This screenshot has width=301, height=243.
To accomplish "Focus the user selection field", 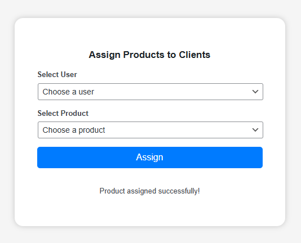I will point(150,92).
